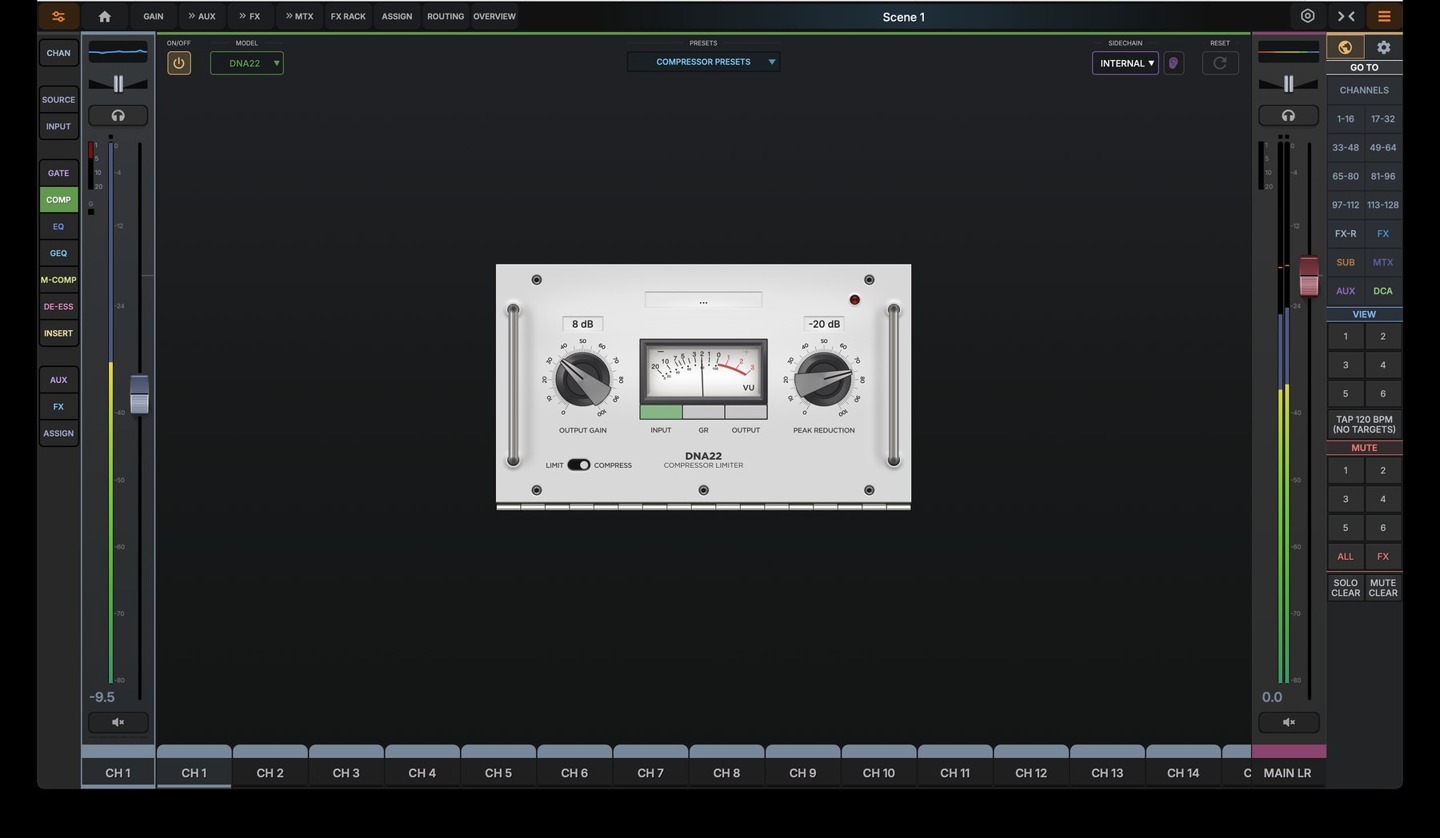Select OUTPUT meter mode
Screen dimensions: 1440x838
click(746, 412)
